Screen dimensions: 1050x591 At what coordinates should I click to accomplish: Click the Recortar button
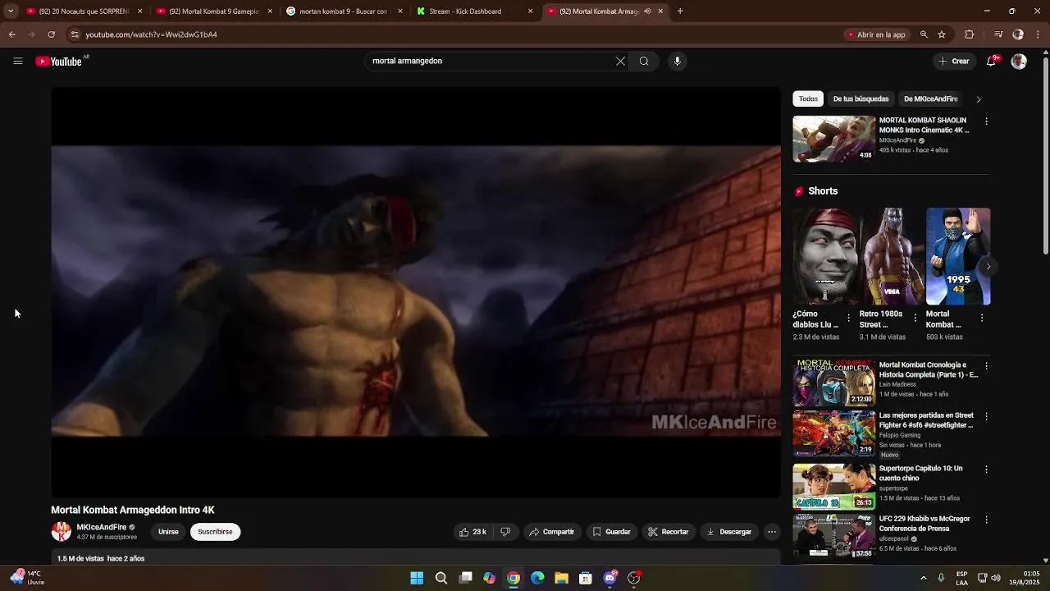click(668, 532)
